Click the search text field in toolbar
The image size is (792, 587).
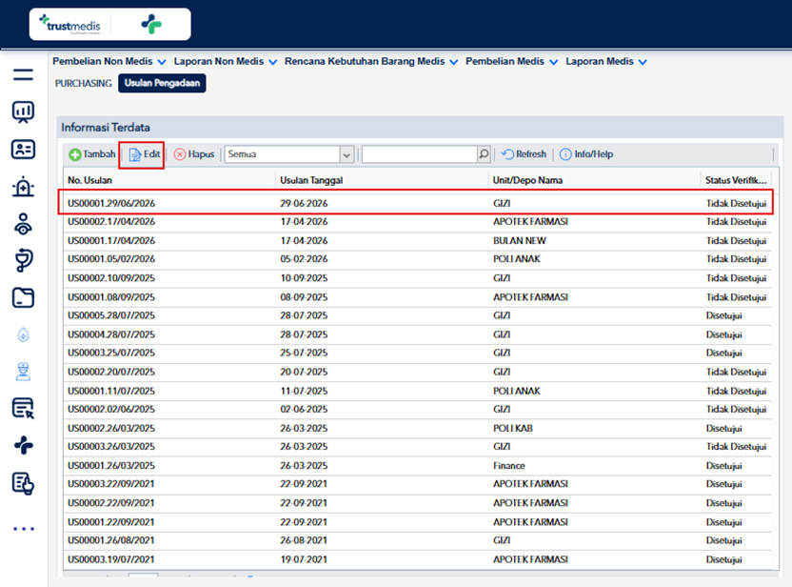(420, 154)
